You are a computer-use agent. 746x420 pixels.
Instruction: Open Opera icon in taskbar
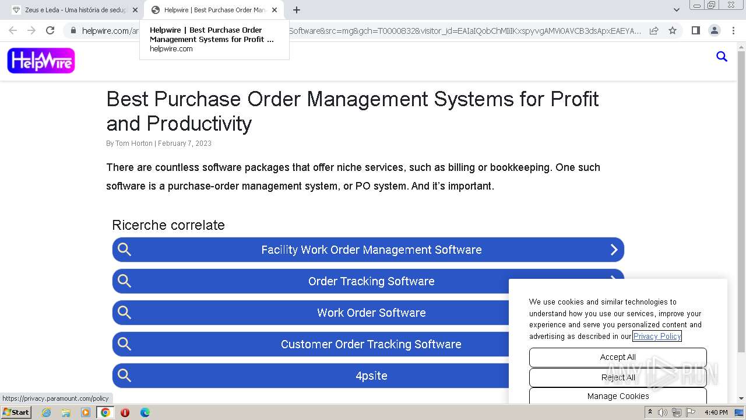[x=125, y=412]
